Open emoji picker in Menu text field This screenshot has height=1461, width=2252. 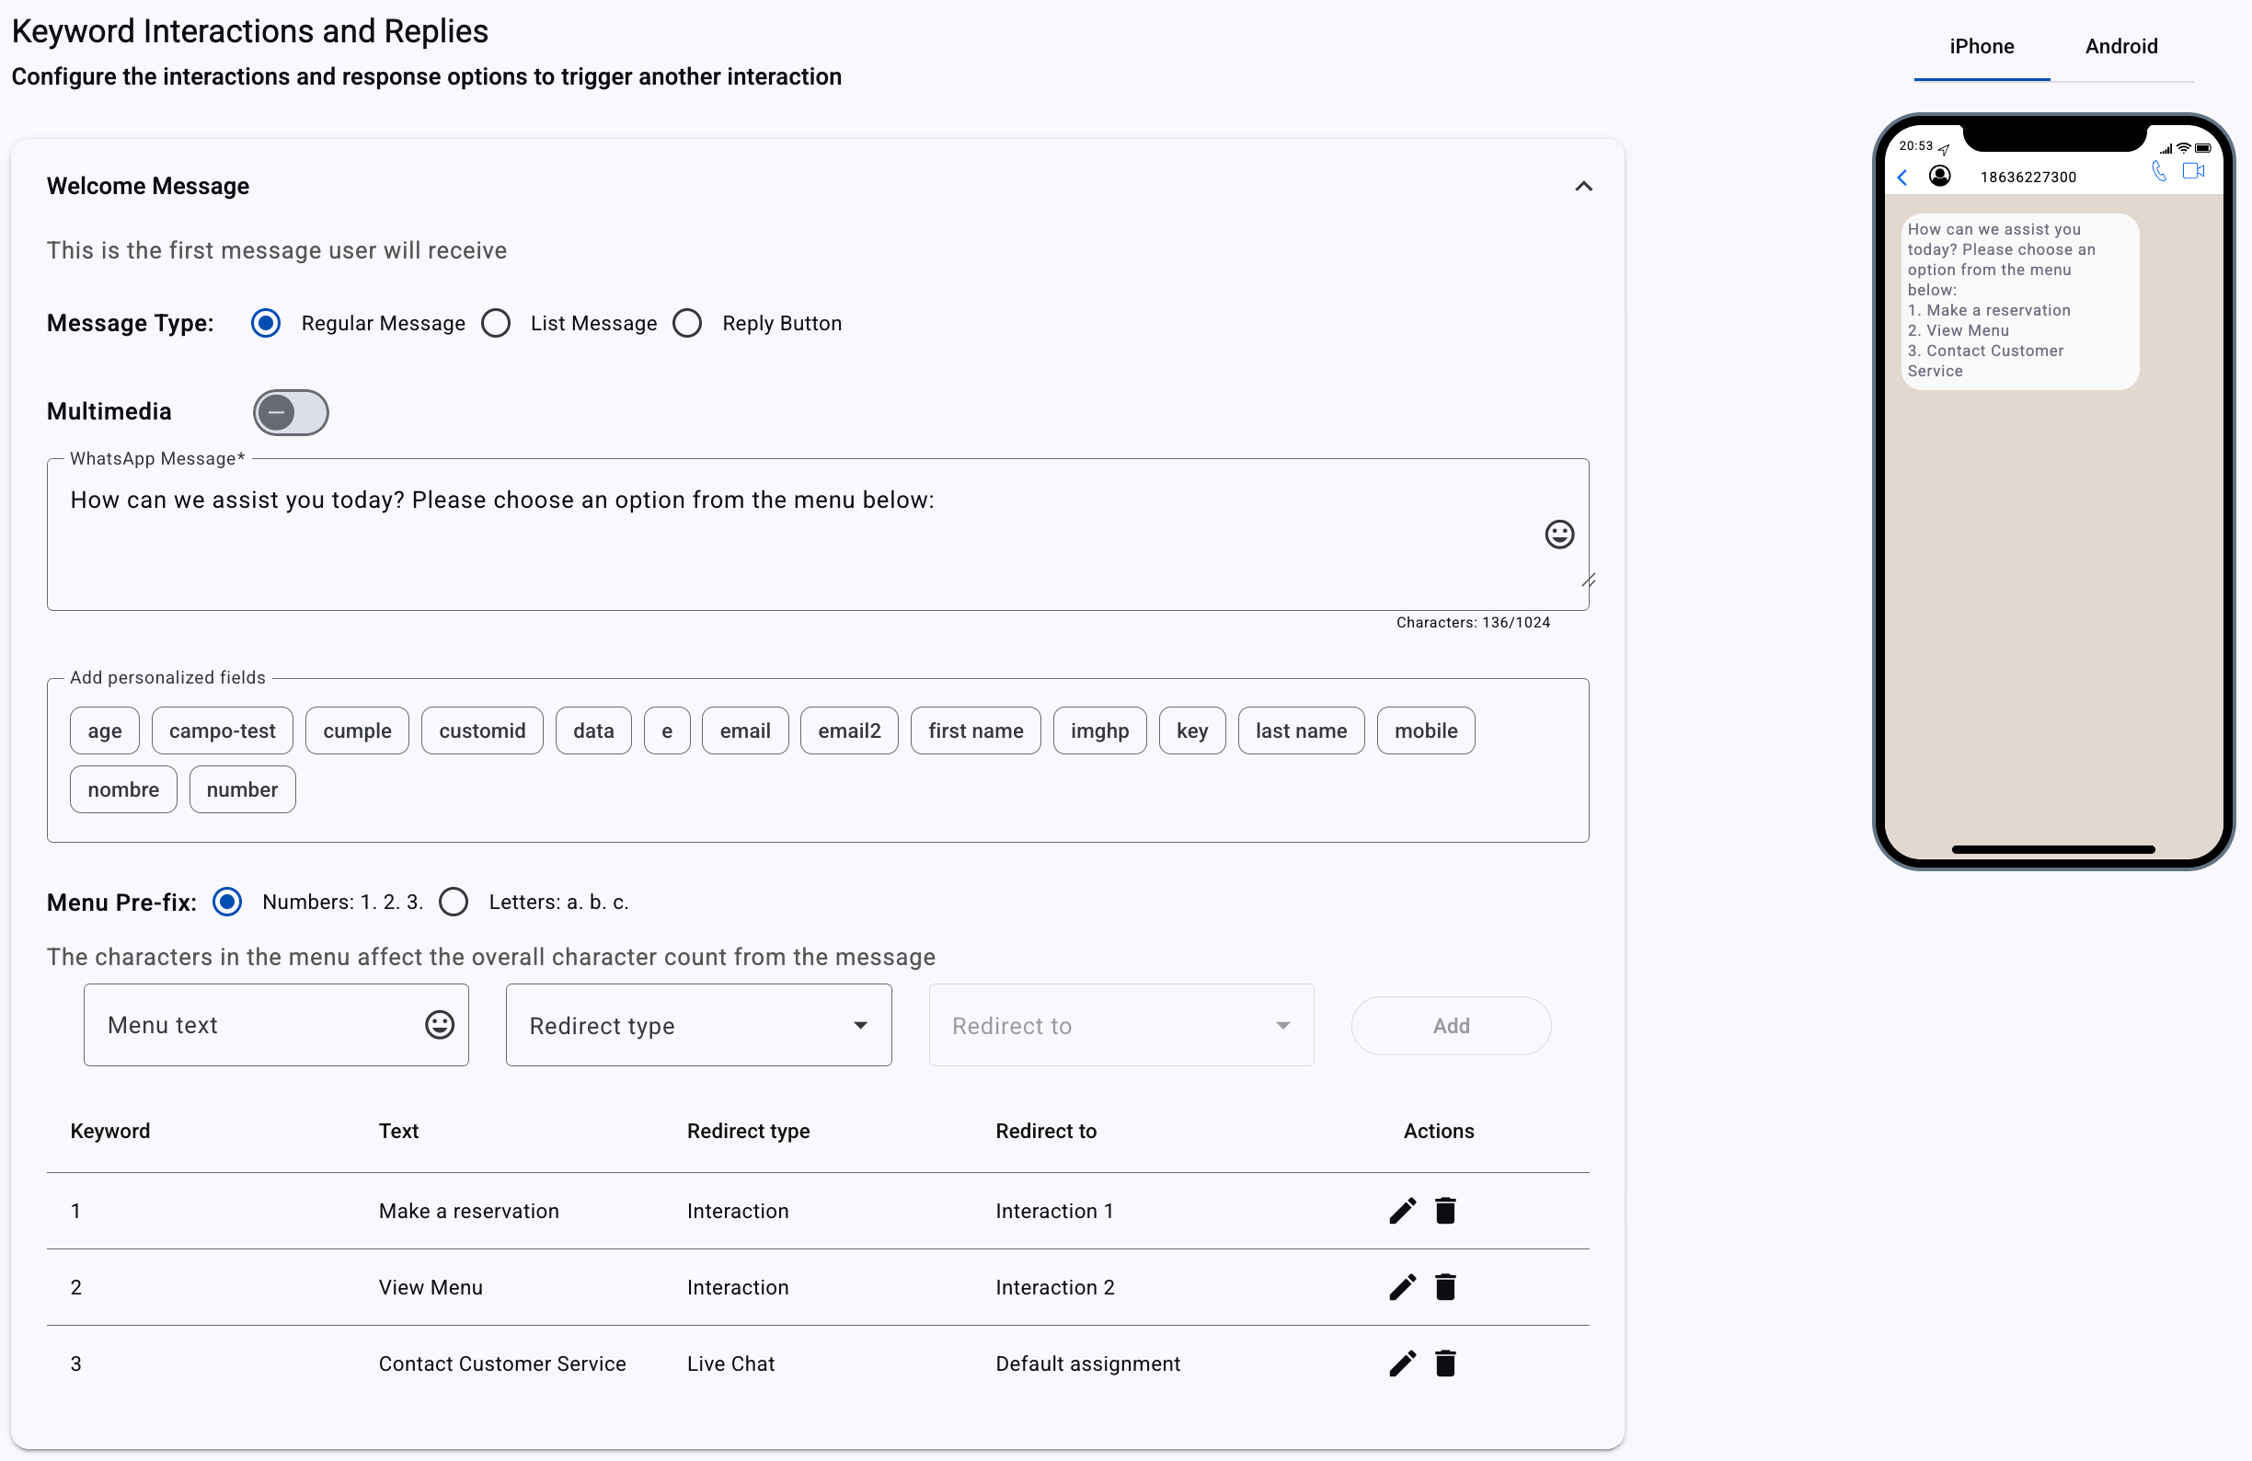point(439,1025)
